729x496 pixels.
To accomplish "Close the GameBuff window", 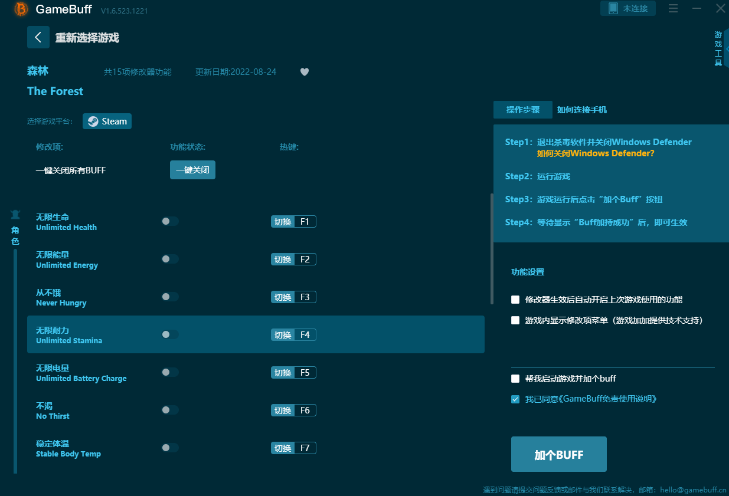I will [x=721, y=8].
